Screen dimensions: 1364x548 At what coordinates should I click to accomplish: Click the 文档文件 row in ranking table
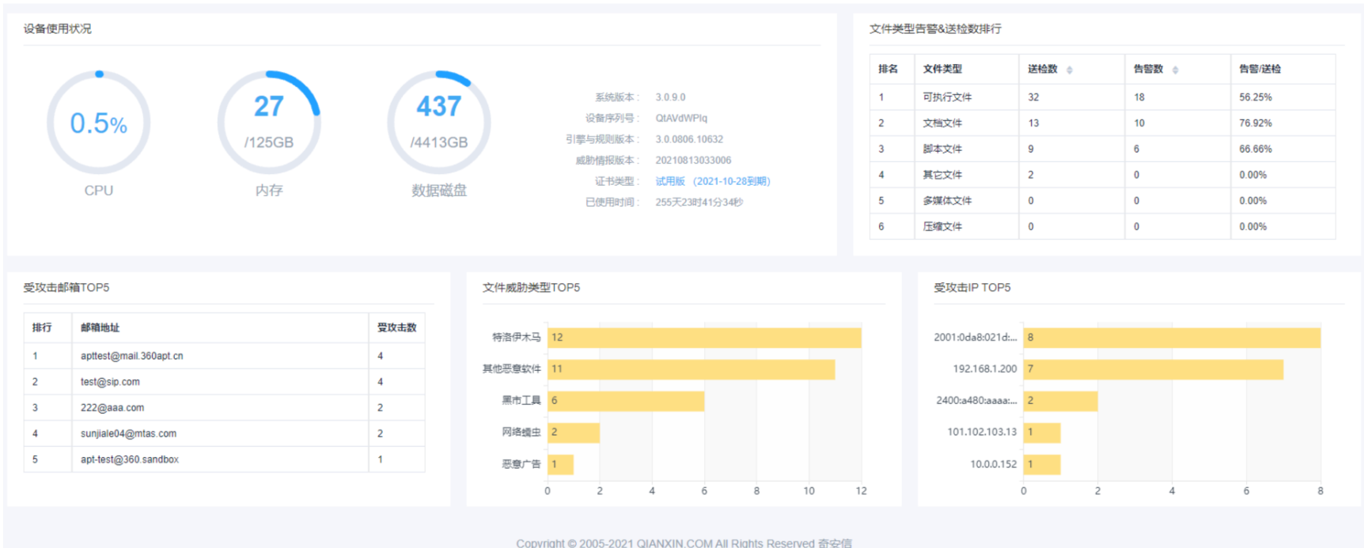[x=942, y=123]
